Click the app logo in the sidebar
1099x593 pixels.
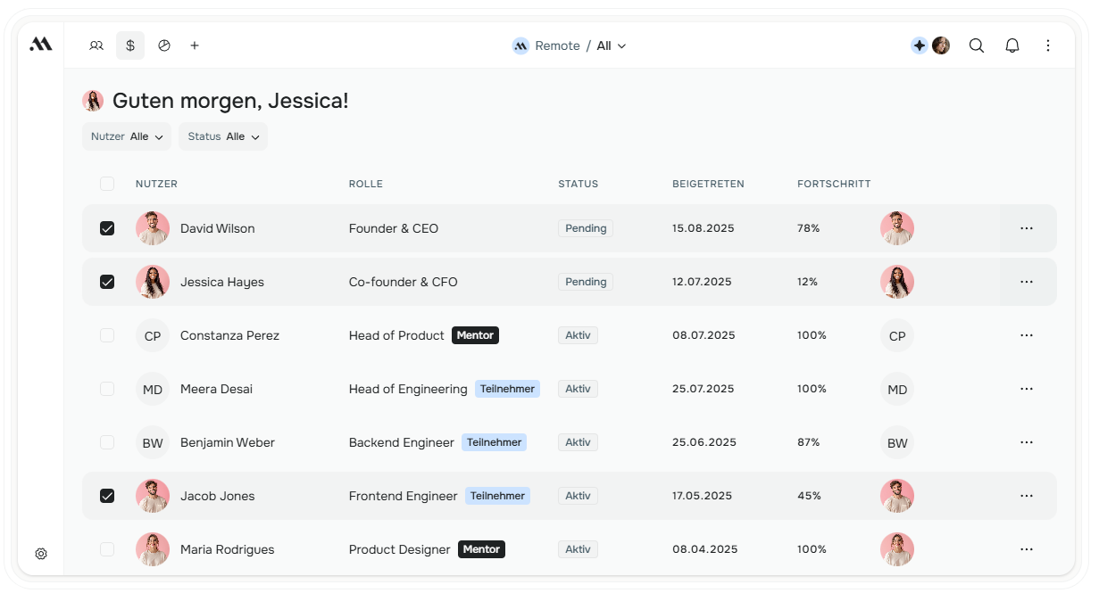click(x=40, y=45)
